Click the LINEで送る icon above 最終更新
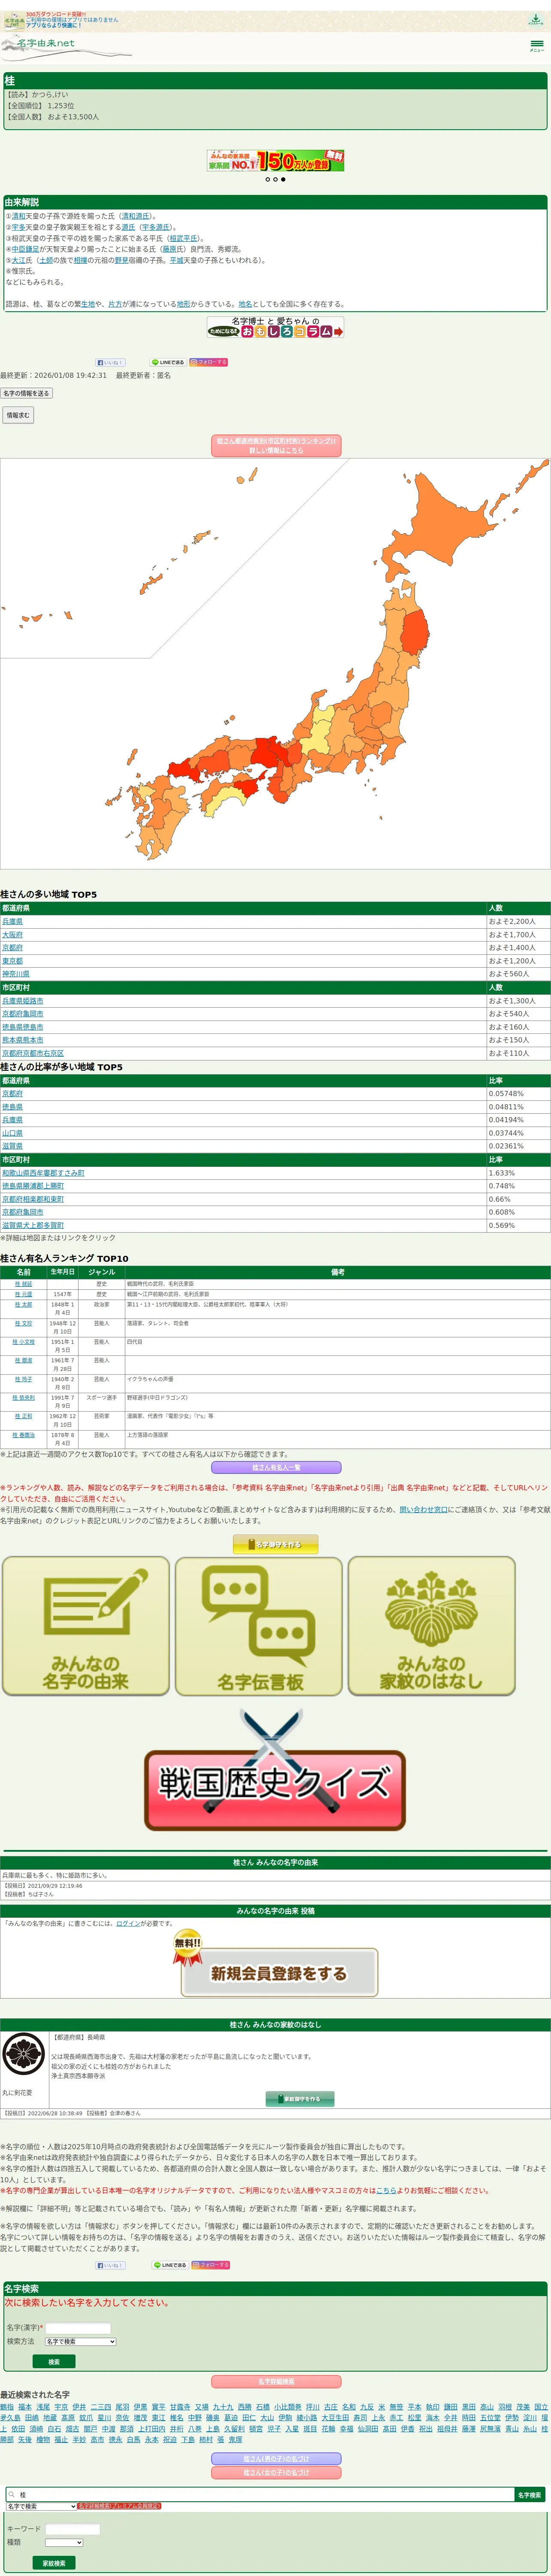Image resolution: width=551 pixels, height=2576 pixels. [x=168, y=362]
